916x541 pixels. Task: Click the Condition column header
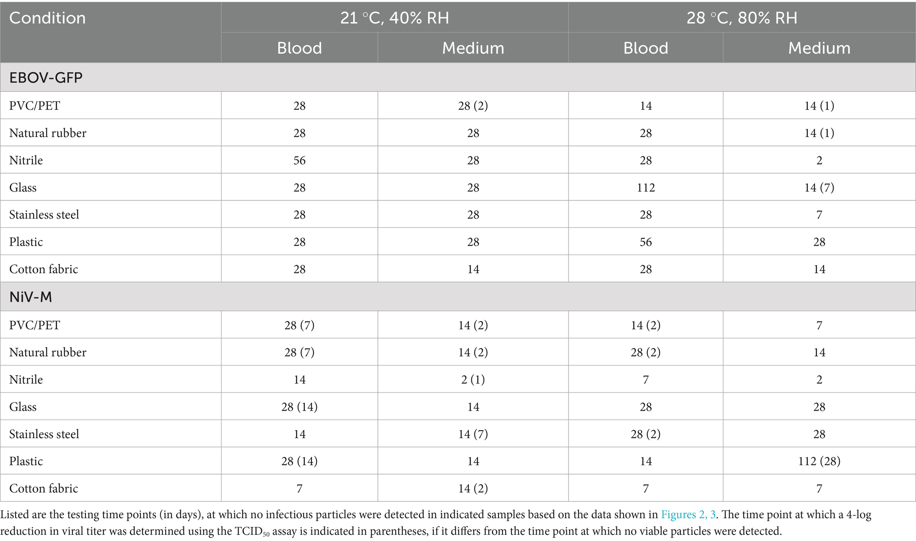point(47,18)
